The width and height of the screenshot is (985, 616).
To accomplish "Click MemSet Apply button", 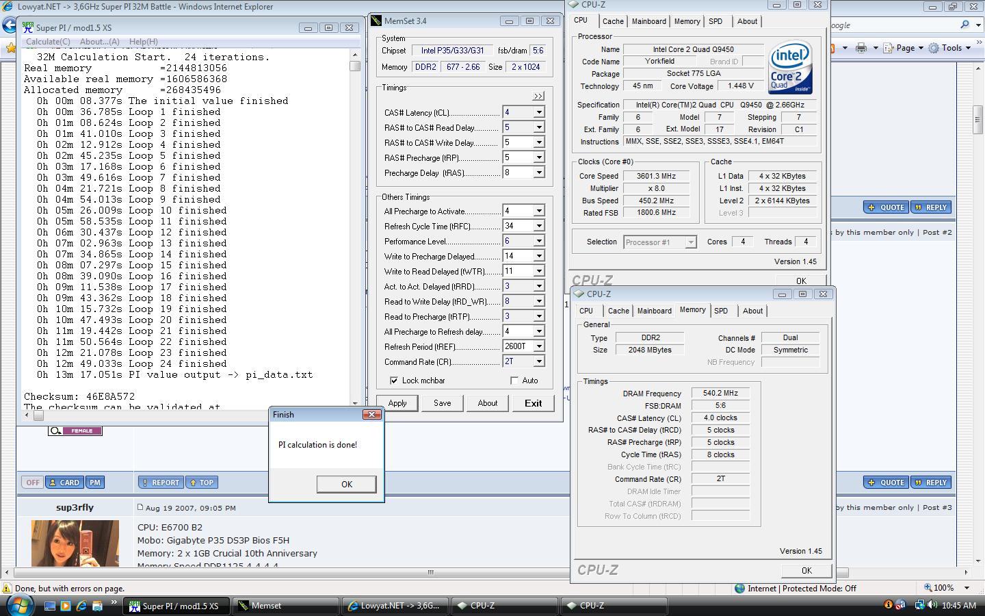I will [397, 403].
